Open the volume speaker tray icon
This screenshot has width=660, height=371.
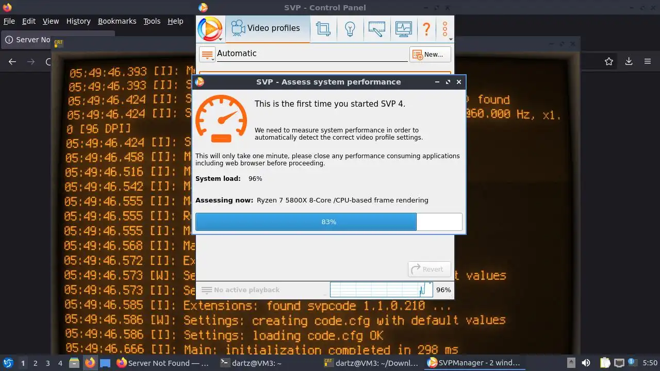pos(586,363)
